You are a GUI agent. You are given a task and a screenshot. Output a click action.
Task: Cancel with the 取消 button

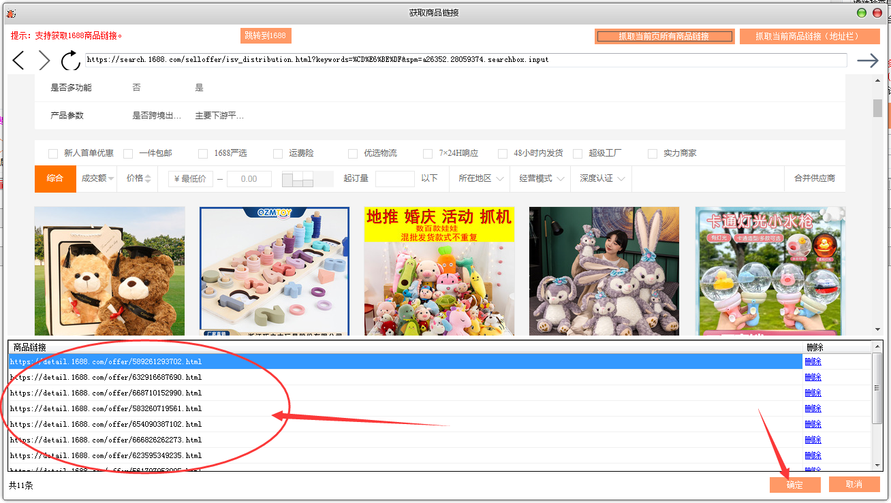pyautogui.click(x=854, y=485)
